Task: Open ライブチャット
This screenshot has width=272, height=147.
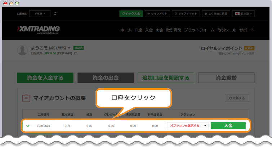Action: tap(186, 14)
